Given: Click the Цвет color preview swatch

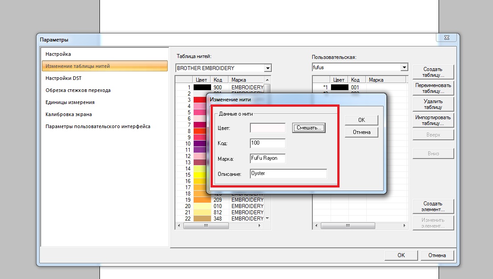Looking at the screenshot, I should point(268,128).
